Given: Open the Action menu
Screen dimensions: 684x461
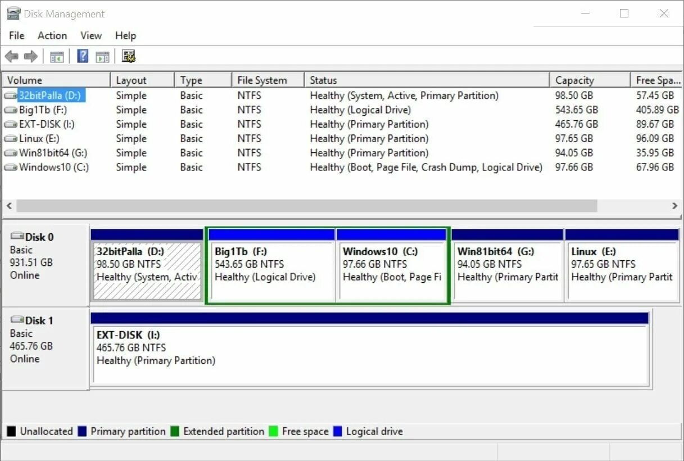Looking at the screenshot, I should pyautogui.click(x=52, y=35).
